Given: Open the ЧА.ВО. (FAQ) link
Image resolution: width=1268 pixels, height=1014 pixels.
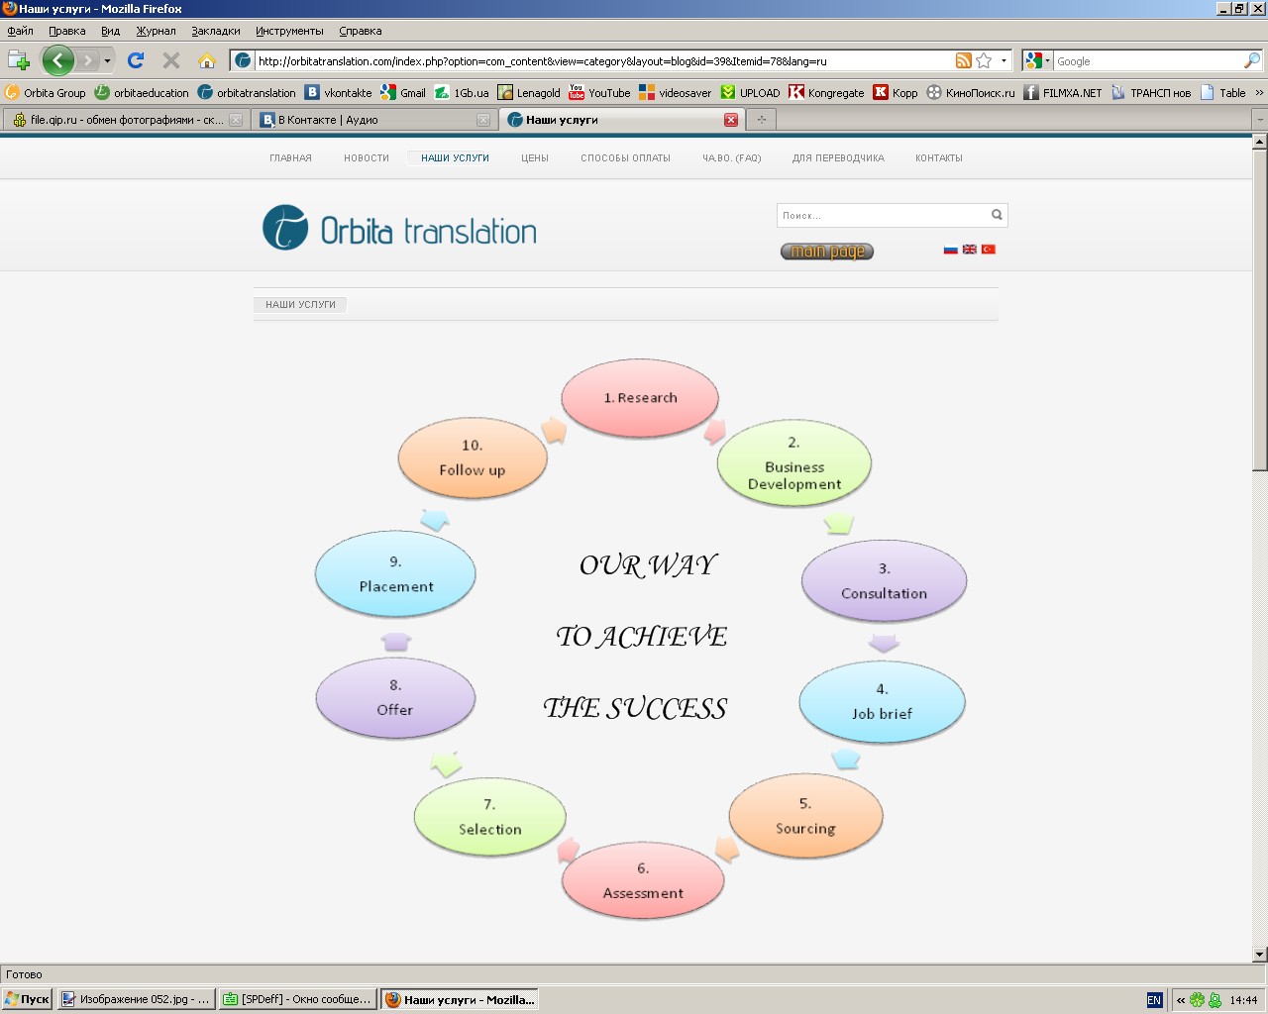Looking at the screenshot, I should click(x=732, y=158).
